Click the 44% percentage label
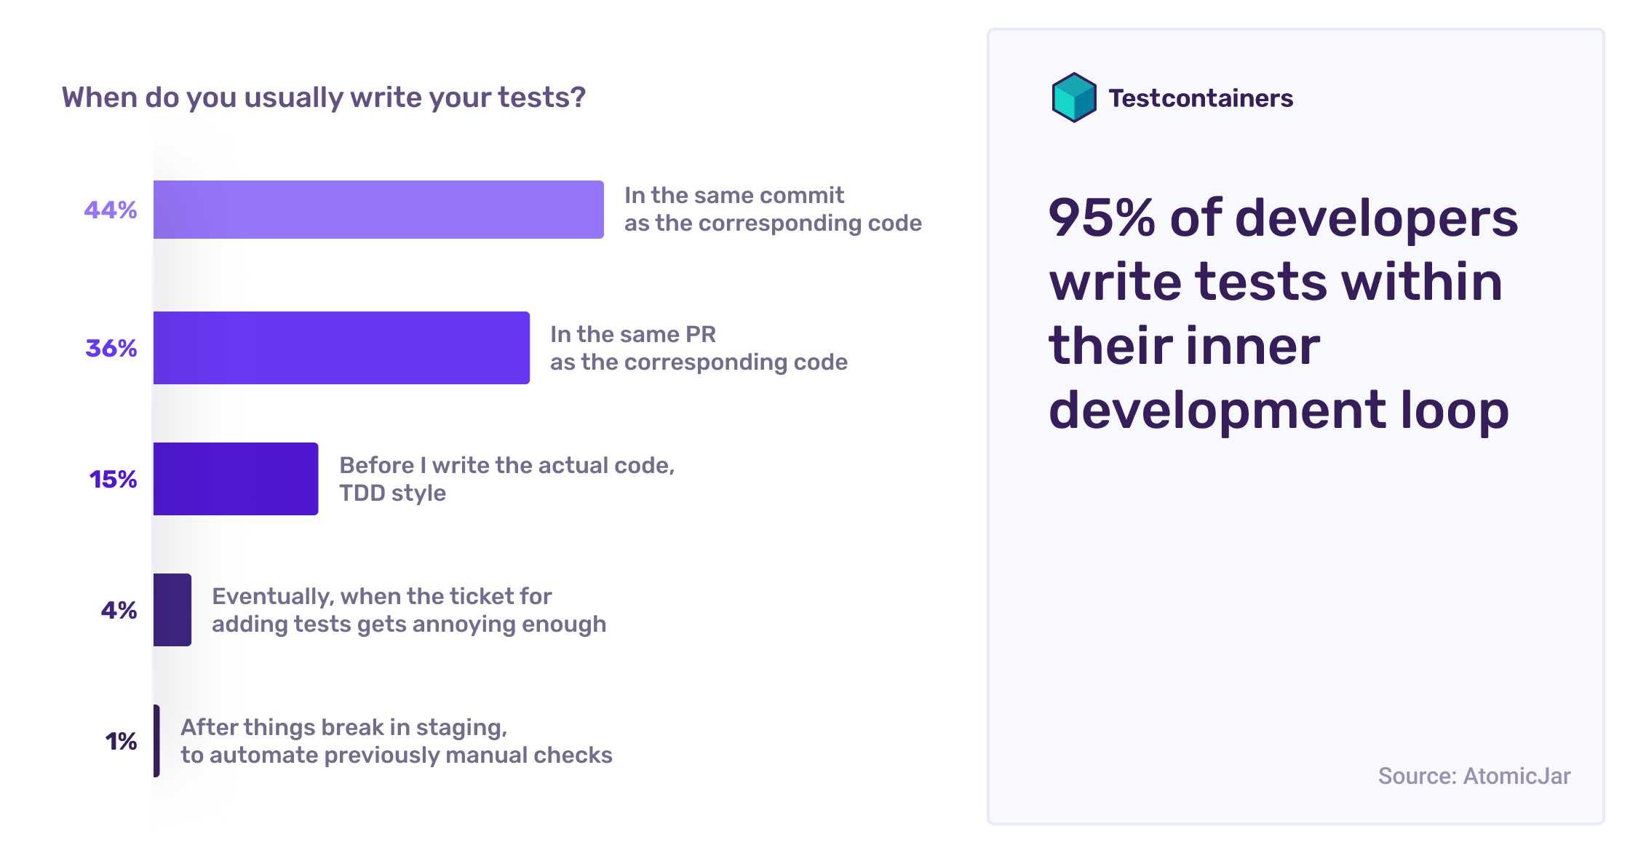Screen dimensions: 1630x853 (111, 210)
